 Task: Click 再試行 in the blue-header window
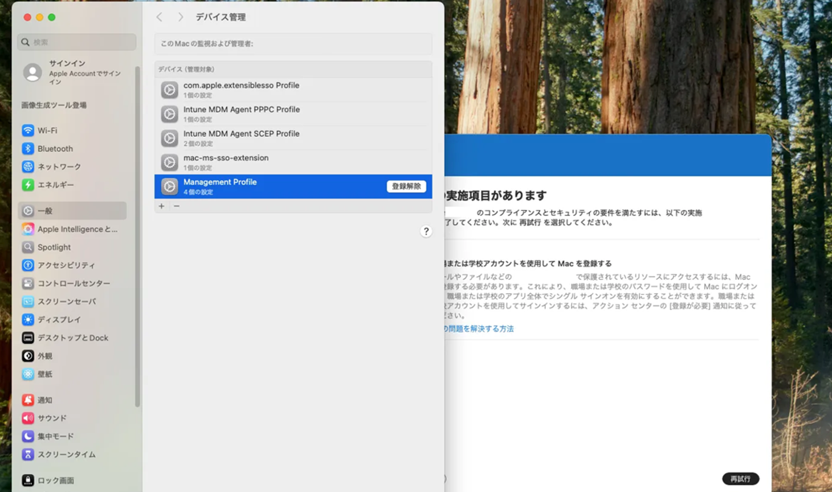pyautogui.click(x=740, y=479)
